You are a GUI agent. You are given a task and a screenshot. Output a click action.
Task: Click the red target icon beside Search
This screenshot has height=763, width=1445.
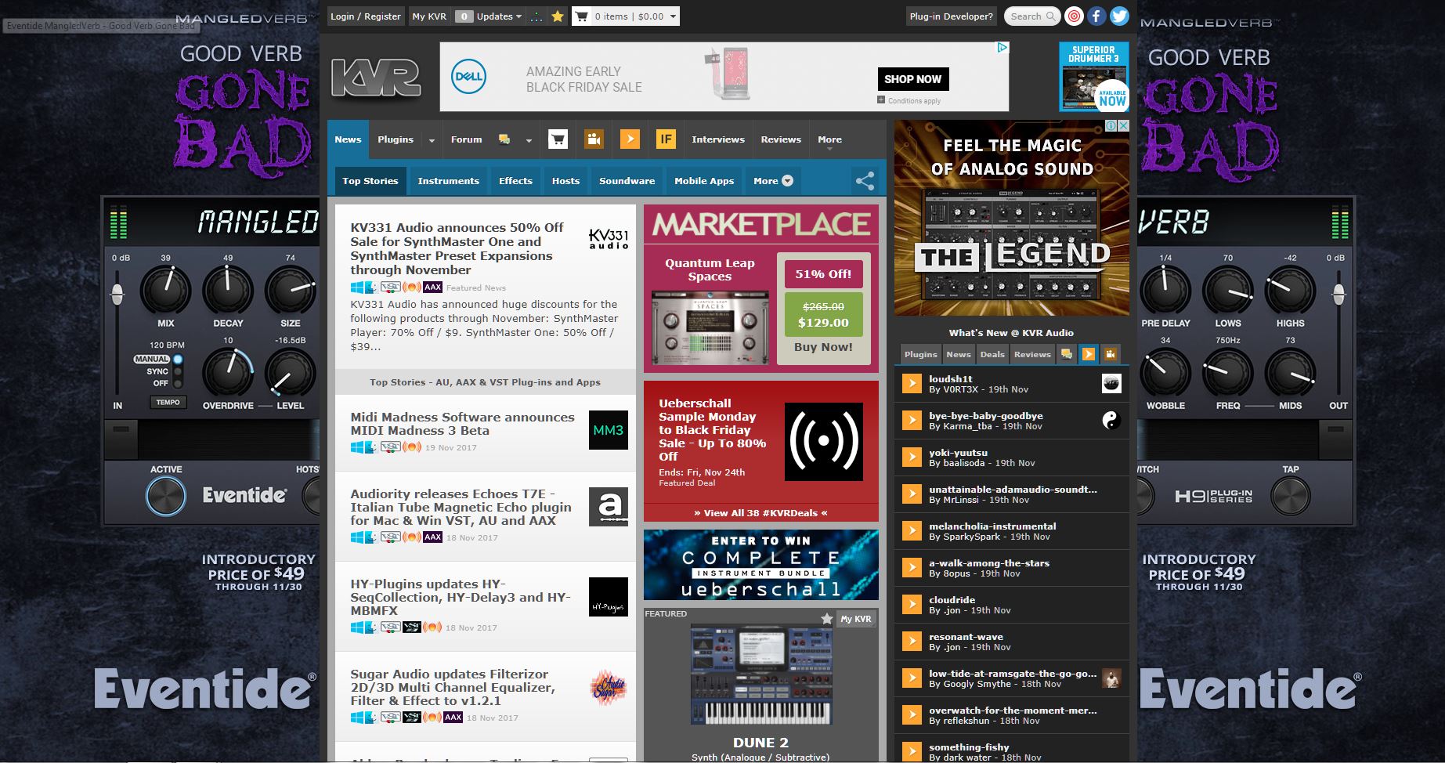click(x=1075, y=16)
